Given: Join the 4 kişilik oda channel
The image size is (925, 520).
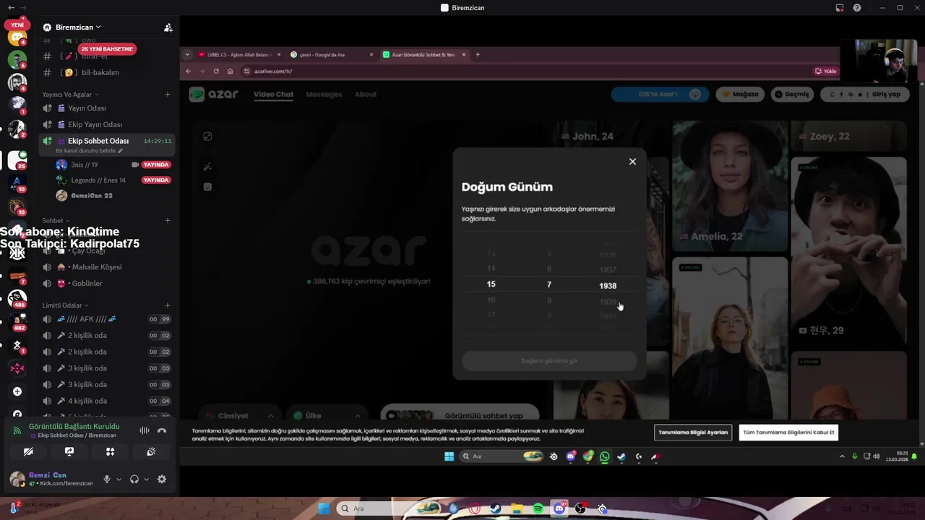Looking at the screenshot, I should [106, 401].
